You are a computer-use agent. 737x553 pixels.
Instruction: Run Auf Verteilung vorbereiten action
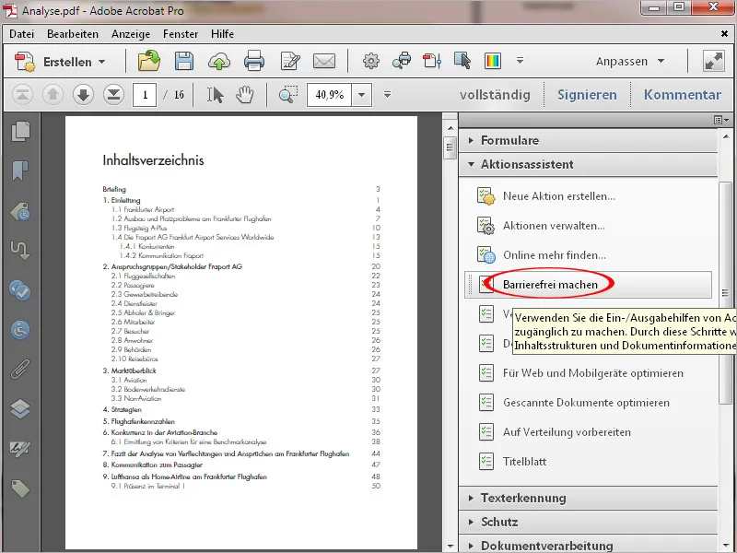tap(567, 431)
